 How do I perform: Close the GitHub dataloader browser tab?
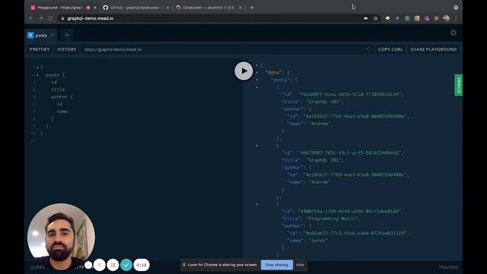pos(167,8)
